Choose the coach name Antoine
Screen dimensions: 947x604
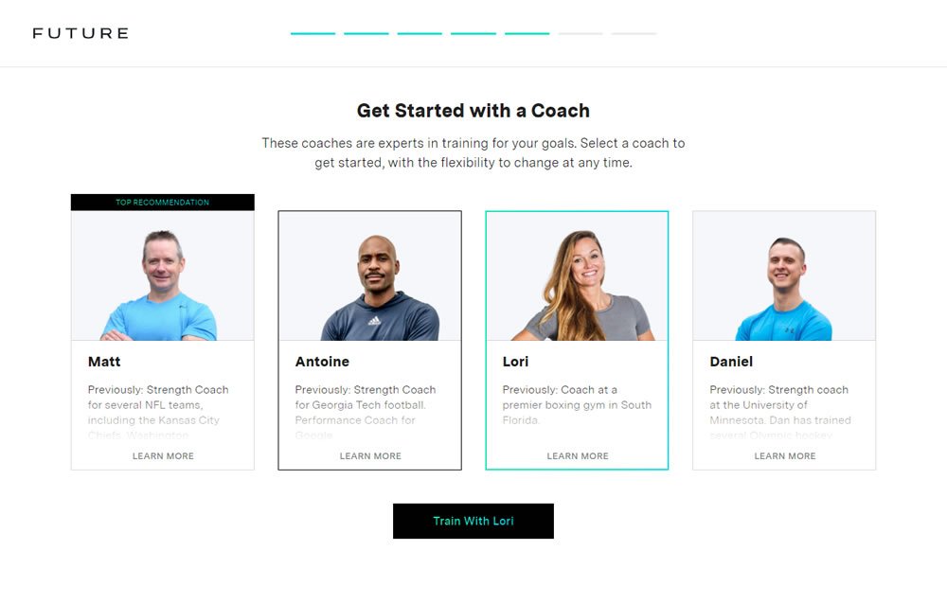[x=322, y=362]
